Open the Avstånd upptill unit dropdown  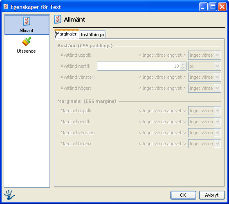tap(204, 55)
